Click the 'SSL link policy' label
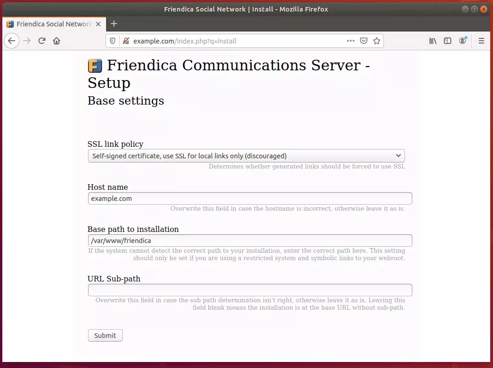The width and height of the screenshot is (493, 368). pos(115,144)
